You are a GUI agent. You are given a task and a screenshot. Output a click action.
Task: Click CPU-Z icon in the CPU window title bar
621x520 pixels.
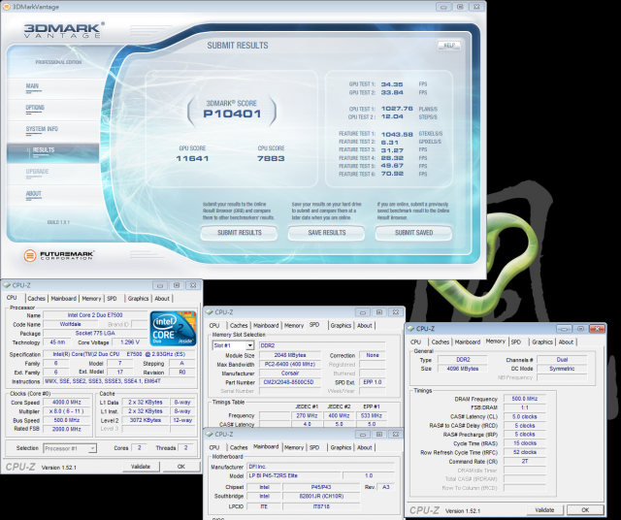click(x=7, y=285)
